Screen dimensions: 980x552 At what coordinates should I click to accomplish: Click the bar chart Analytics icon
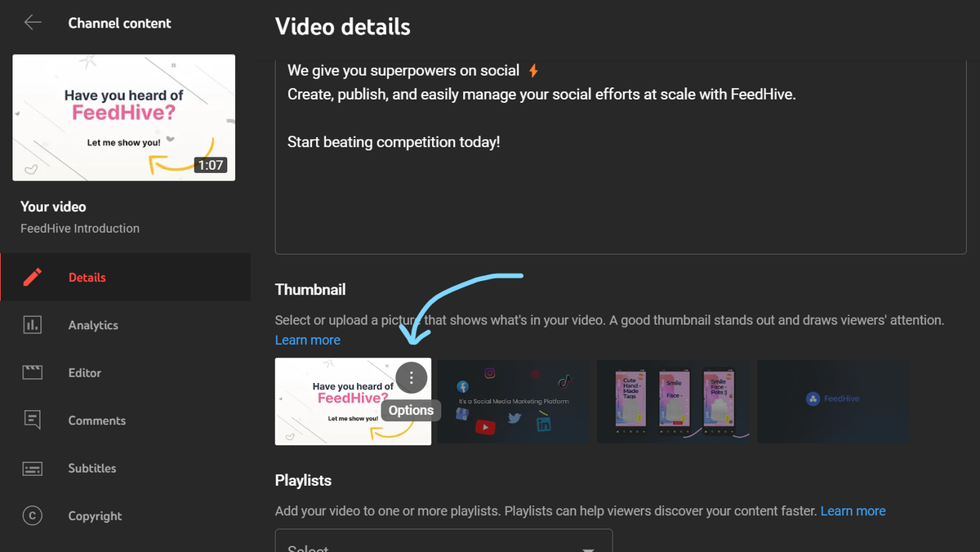coord(33,325)
